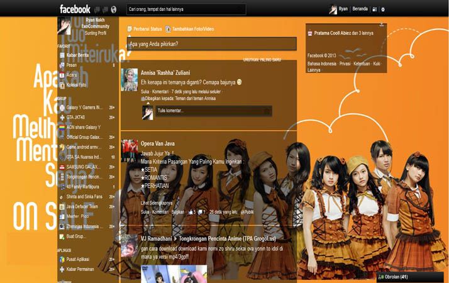Open the messages icon in top bar
449x283 pixels.
coord(105,9)
